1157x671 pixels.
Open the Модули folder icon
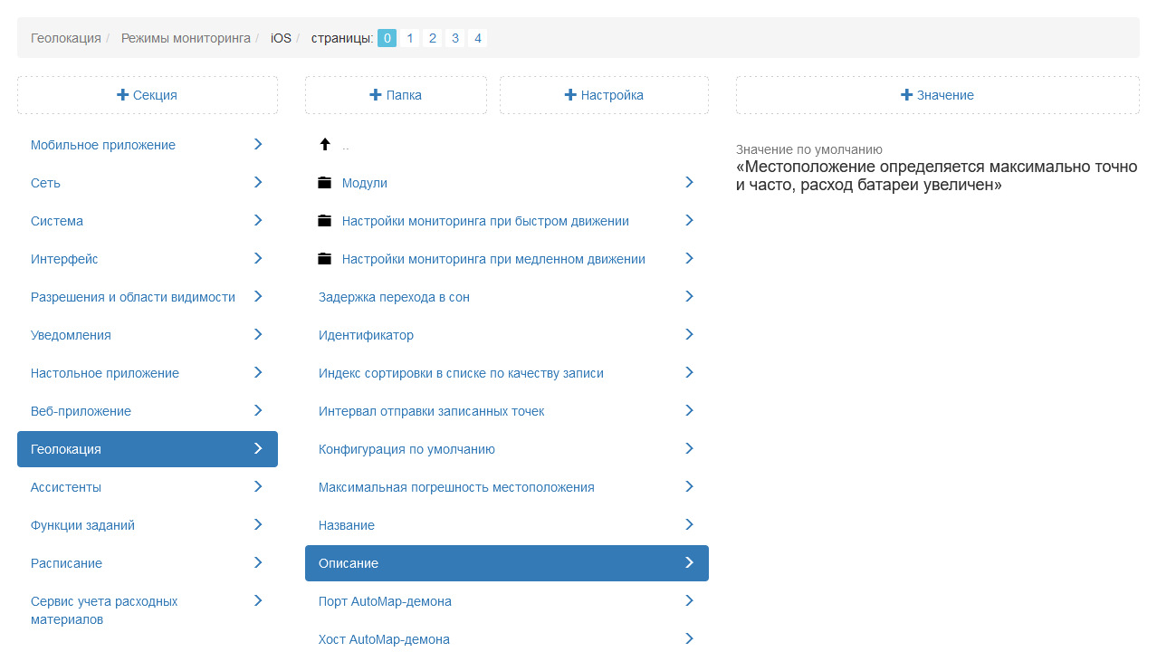click(x=325, y=183)
